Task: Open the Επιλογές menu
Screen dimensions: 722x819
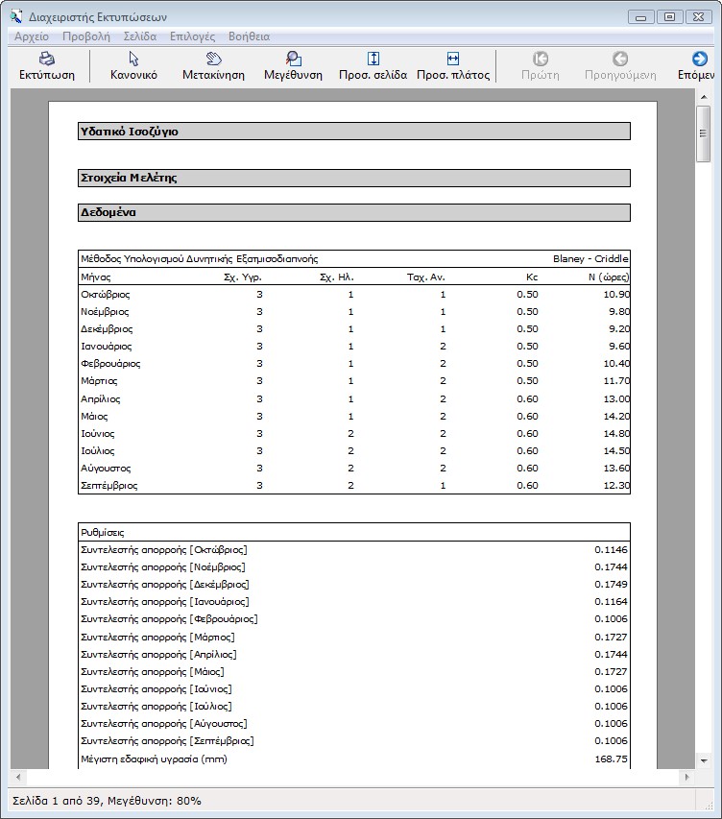Action: (x=192, y=36)
